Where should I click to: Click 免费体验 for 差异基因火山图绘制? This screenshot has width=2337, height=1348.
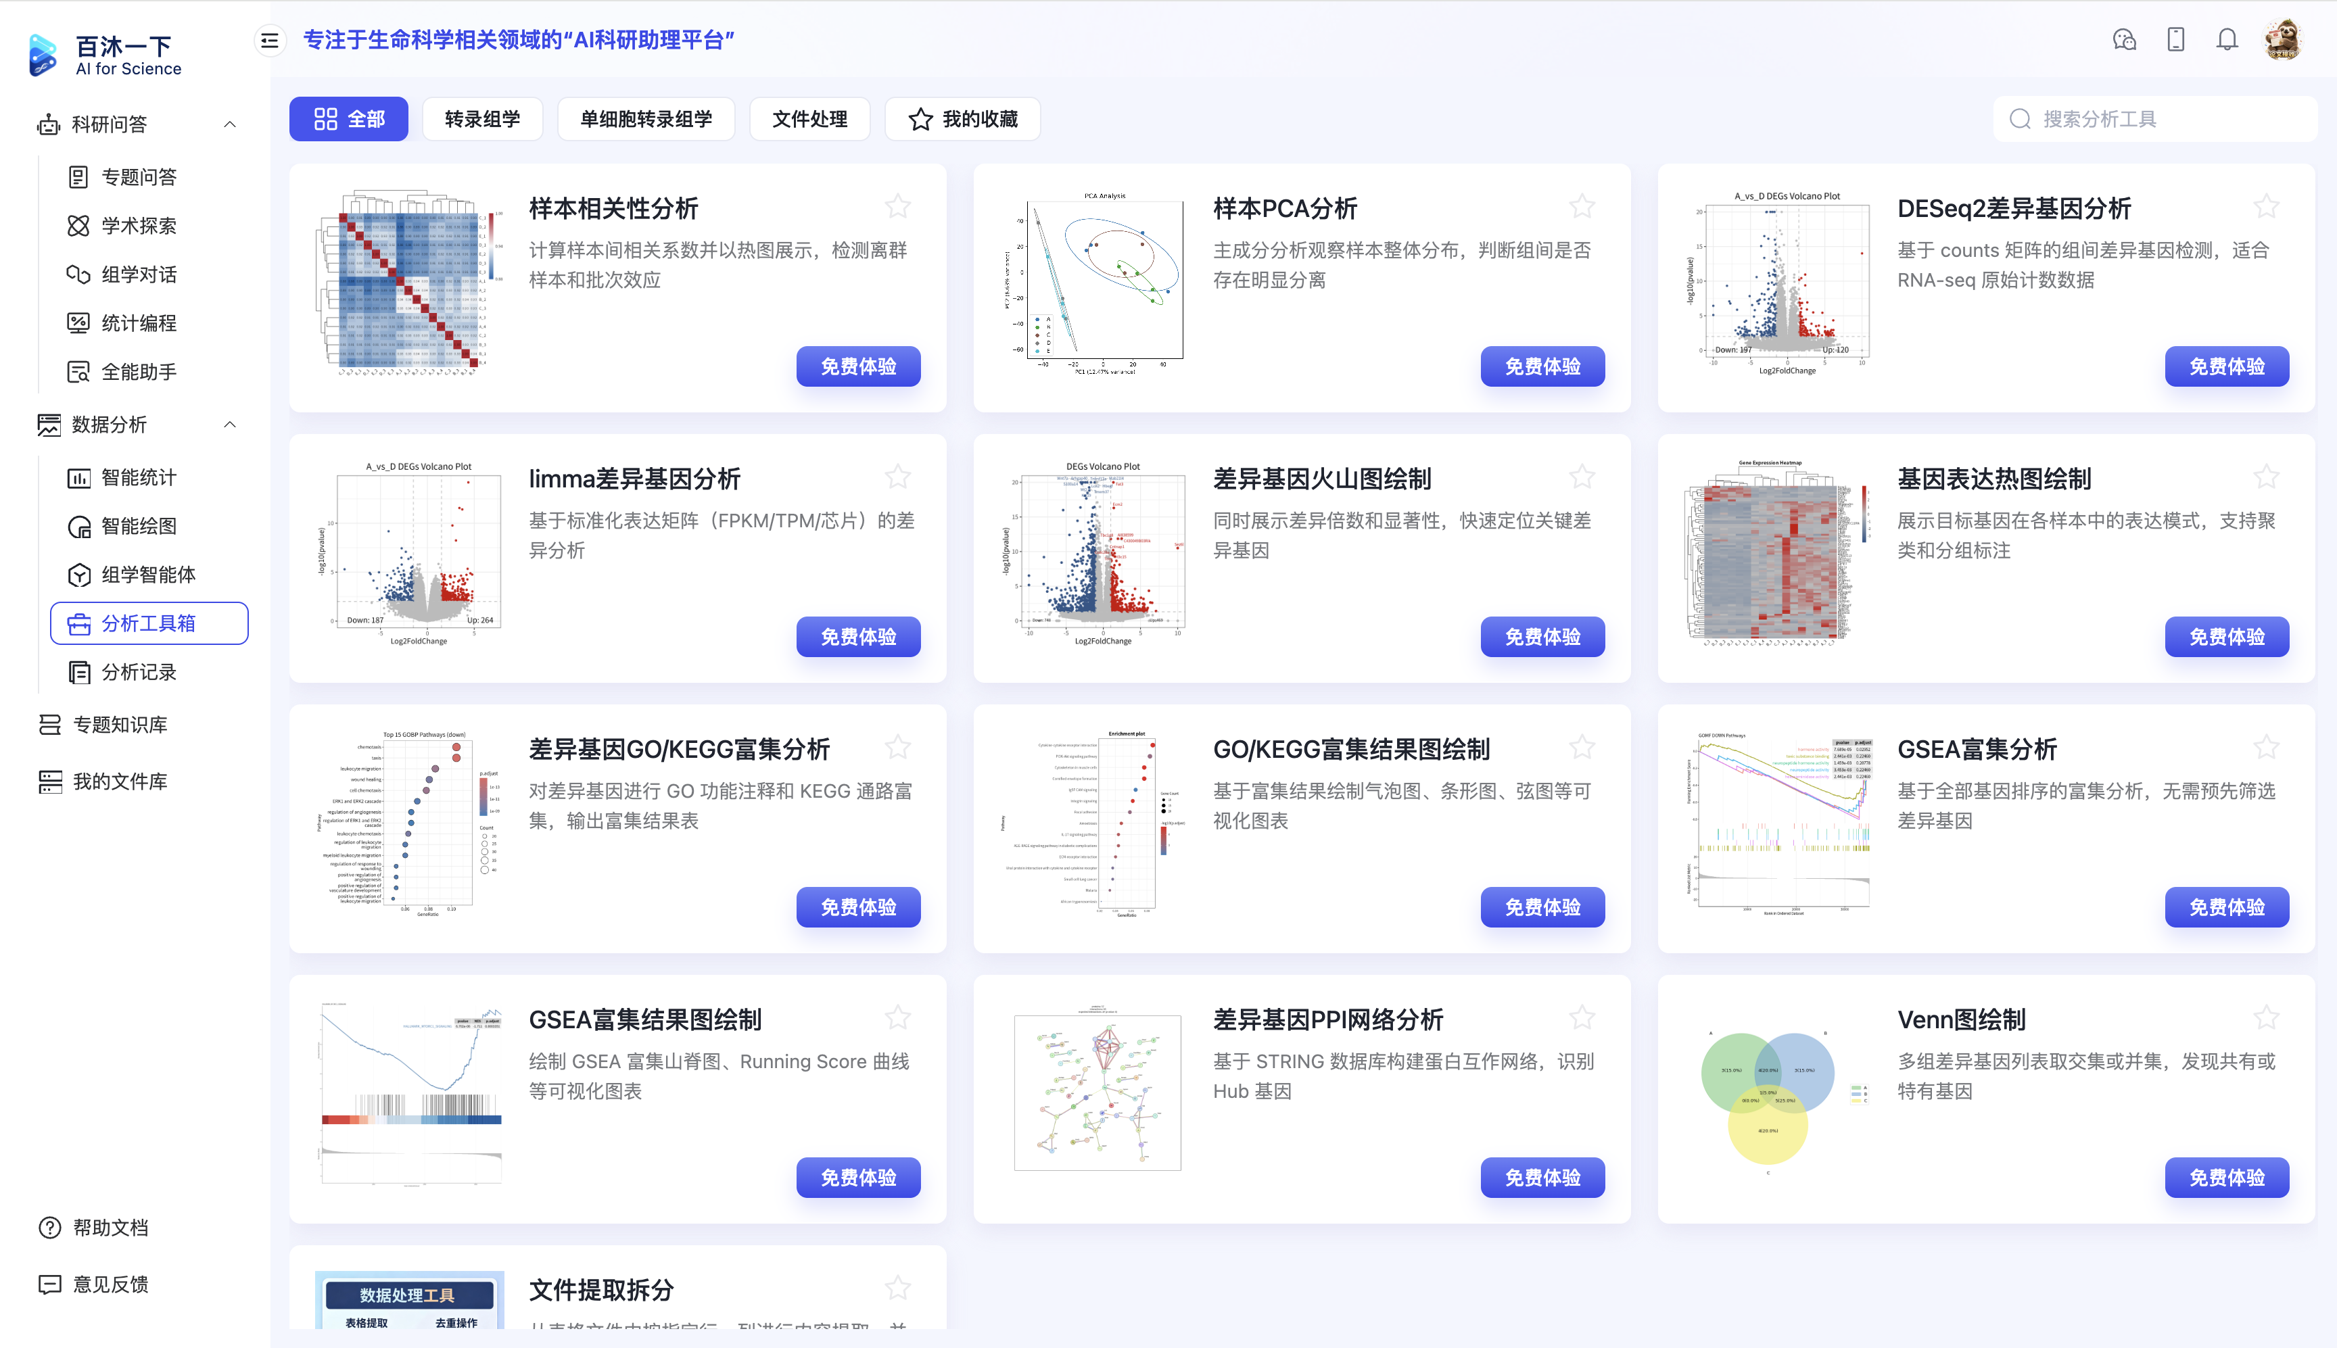pos(1542,637)
